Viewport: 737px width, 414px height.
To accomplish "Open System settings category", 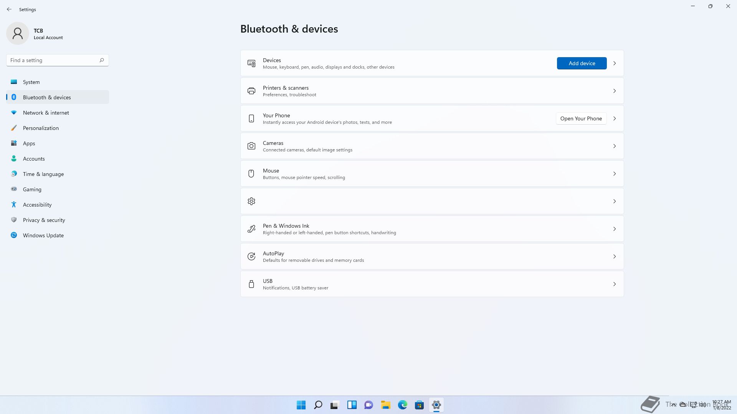I will point(58,82).
